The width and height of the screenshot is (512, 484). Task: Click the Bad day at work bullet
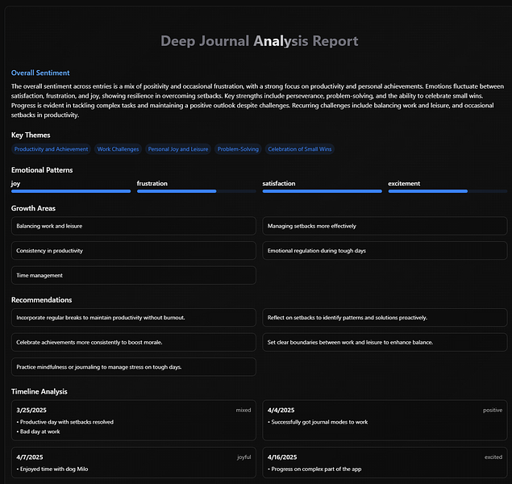(38, 432)
